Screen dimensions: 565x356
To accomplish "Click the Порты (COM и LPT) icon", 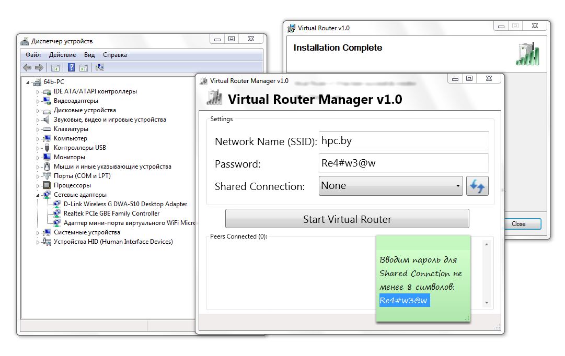I will click(47, 176).
